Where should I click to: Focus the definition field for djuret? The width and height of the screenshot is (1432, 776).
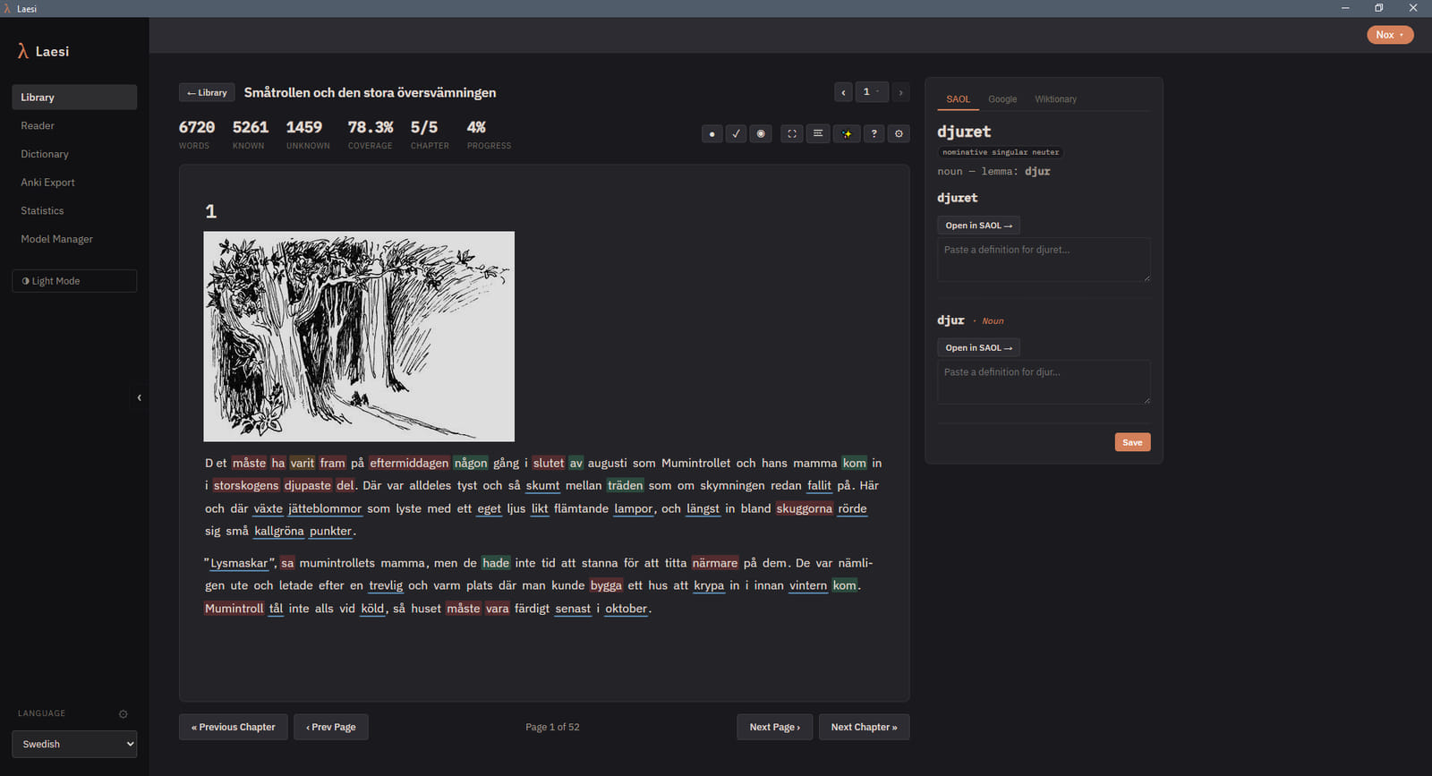pos(1044,260)
